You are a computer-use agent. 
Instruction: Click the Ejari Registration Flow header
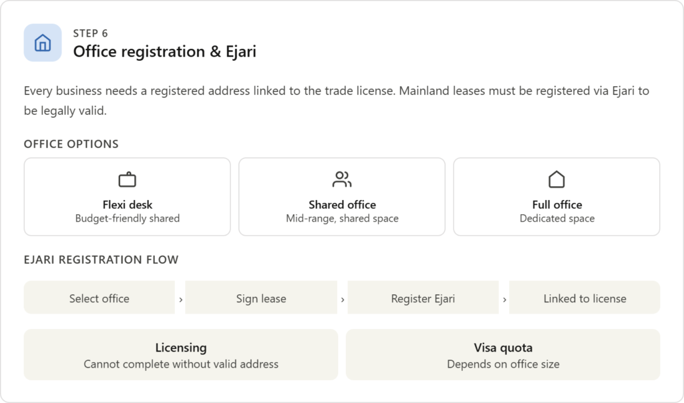(x=101, y=260)
